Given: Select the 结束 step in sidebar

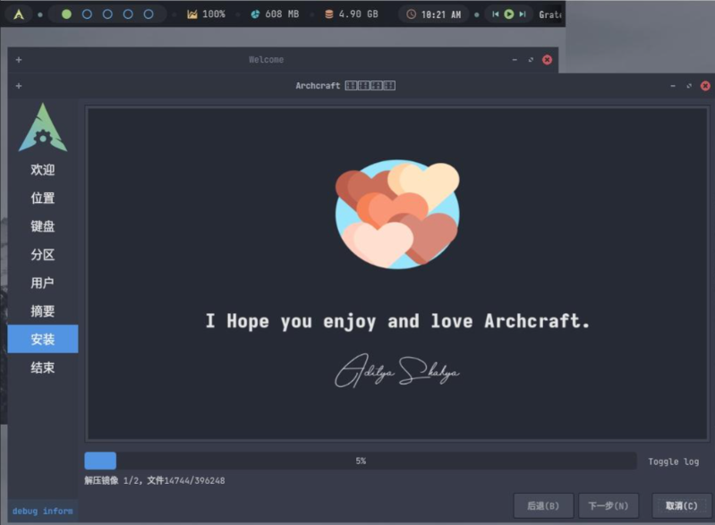Looking at the screenshot, I should tap(43, 368).
